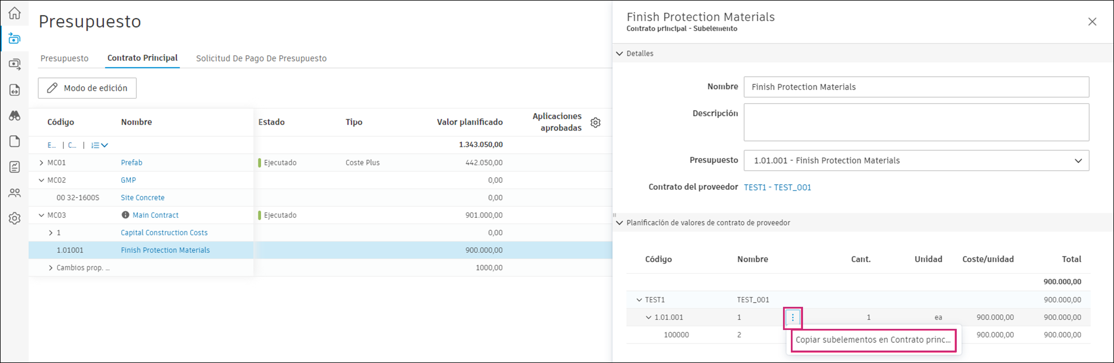Collapse the TEST1 row in supplier table
The height and width of the screenshot is (363, 1114).
(639, 300)
